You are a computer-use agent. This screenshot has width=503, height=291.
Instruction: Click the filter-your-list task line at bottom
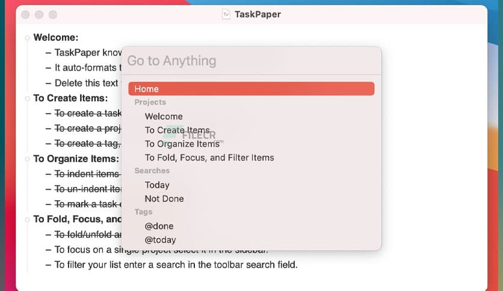176,265
